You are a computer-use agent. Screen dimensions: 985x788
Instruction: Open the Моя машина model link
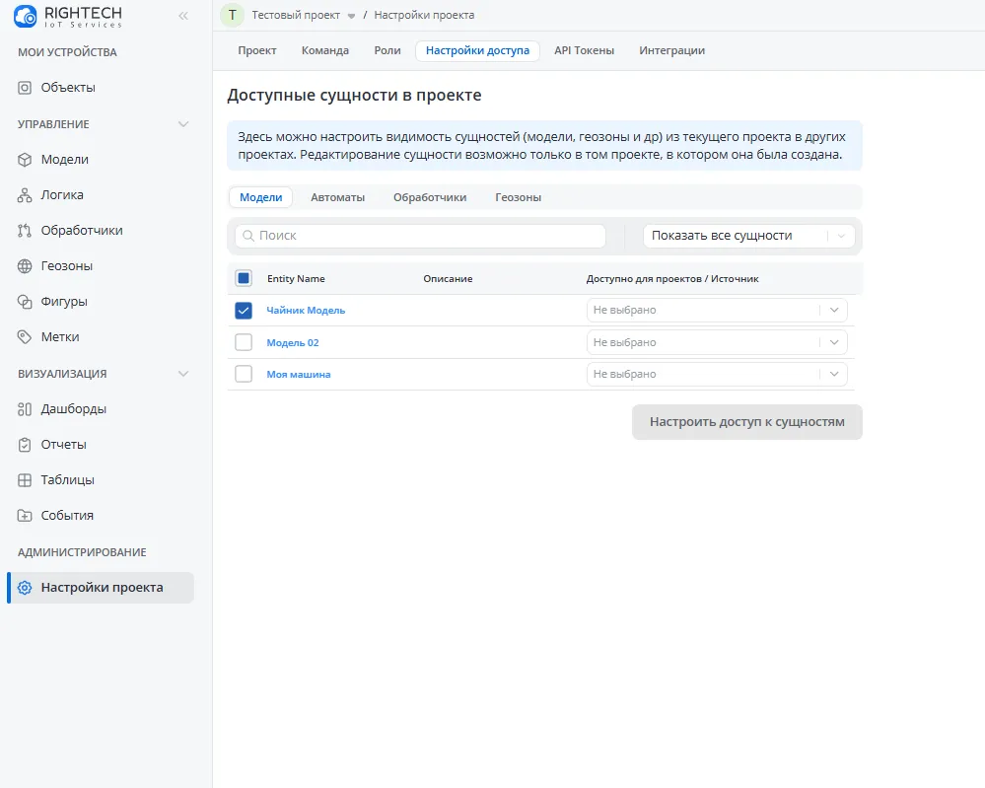pos(299,375)
